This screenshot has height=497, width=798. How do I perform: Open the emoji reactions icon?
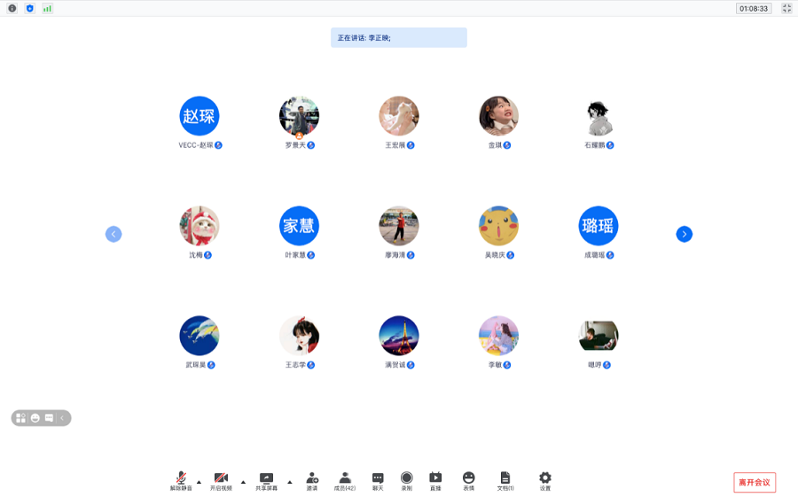pyautogui.click(x=468, y=480)
